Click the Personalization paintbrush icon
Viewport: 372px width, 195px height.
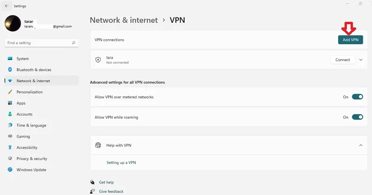click(10, 92)
